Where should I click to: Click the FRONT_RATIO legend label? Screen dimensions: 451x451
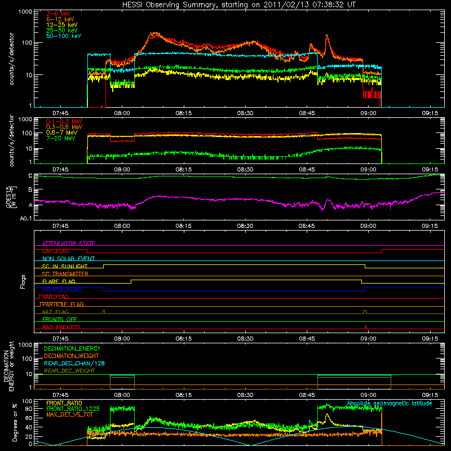click(x=64, y=403)
